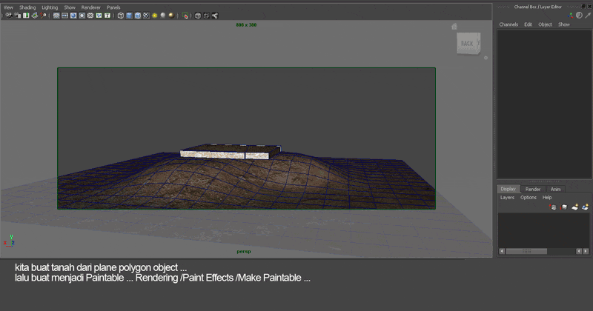Toggle viewport Shadows gray sphere icon
This screenshot has width=593, height=311.
[163, 16]
